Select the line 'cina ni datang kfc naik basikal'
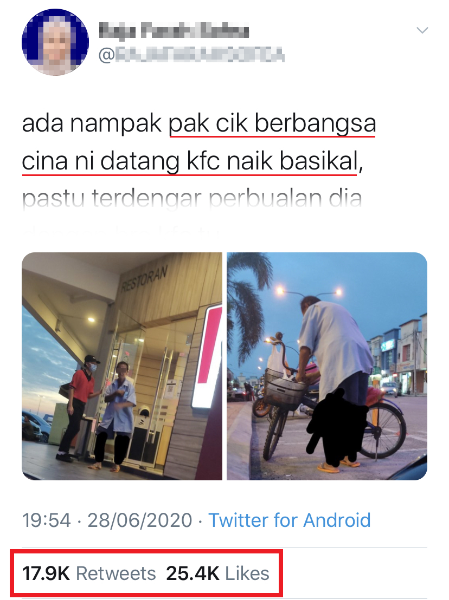 pos(190,161)
